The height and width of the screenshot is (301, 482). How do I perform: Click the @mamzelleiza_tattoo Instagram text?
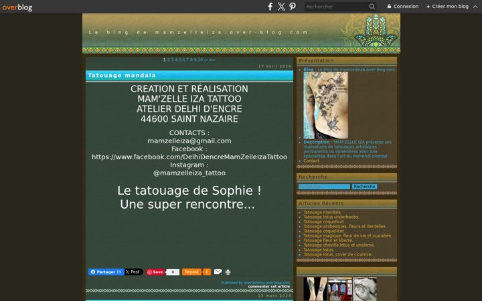coord(189,173)
